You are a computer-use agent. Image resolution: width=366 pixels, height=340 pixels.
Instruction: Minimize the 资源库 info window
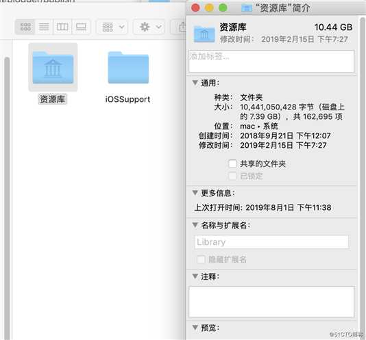point(209,8)
